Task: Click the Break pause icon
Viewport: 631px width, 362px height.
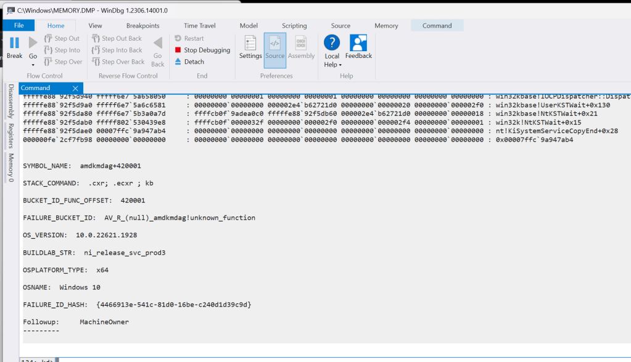Action: coord(14,43)
